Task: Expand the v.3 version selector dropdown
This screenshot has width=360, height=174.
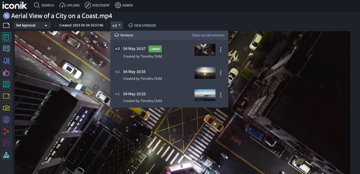Action: coord(116,25)
